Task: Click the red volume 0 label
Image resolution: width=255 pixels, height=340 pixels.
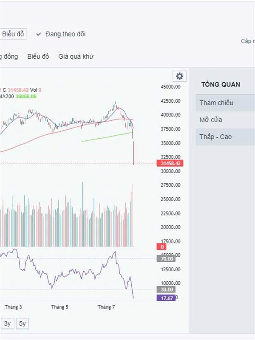Action: click(161, 247)
